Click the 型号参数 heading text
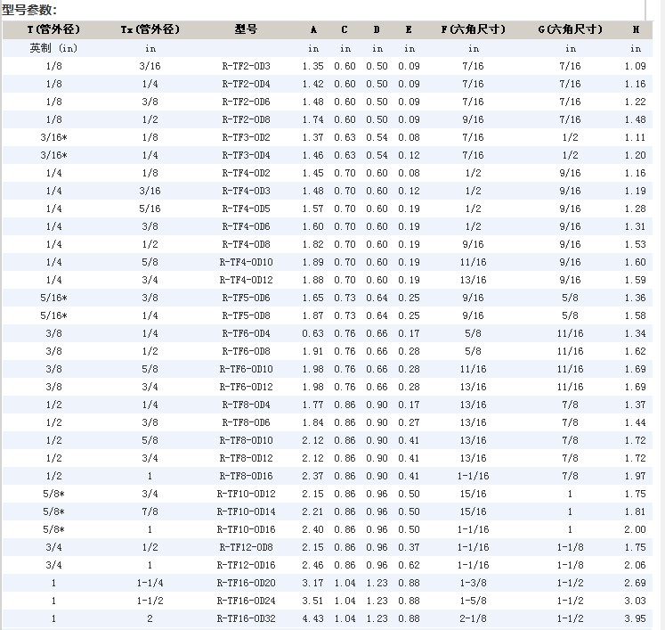Screen dimensions: 665x630 29,9
